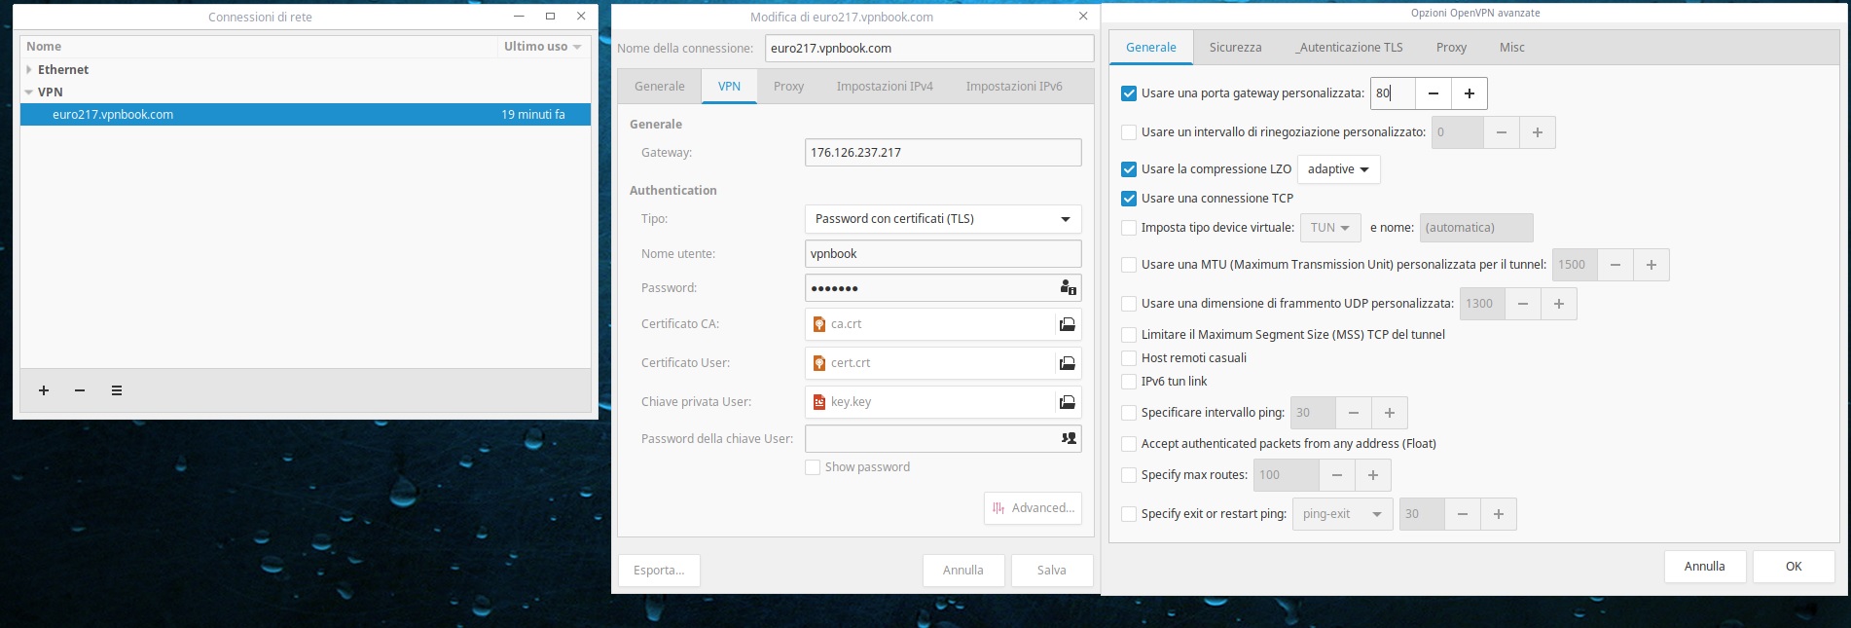Screen dimensions: 1851x628
Task: Toggle Usare una connessione TCP checkbox
Action: [x=1129, y=199]
